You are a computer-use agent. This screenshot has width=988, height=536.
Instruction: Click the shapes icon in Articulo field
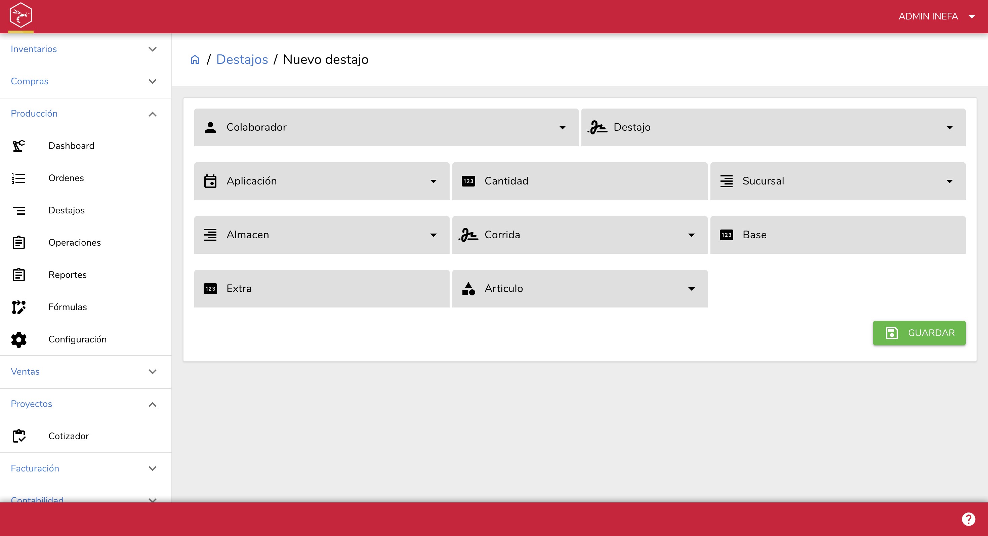click(x=468, y=289)
